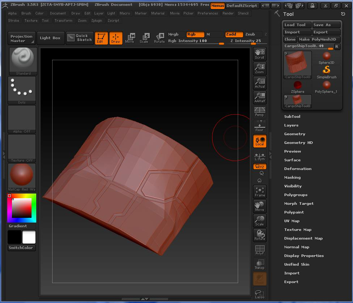This screenshot has height=303, width=353.
Task: Expand the Unified Skin section
Action: pyautogui.click(x=297, y=264)
